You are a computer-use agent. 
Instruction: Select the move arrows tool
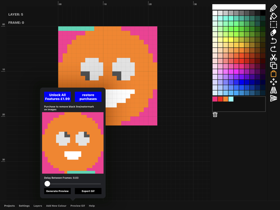[273, 82]
